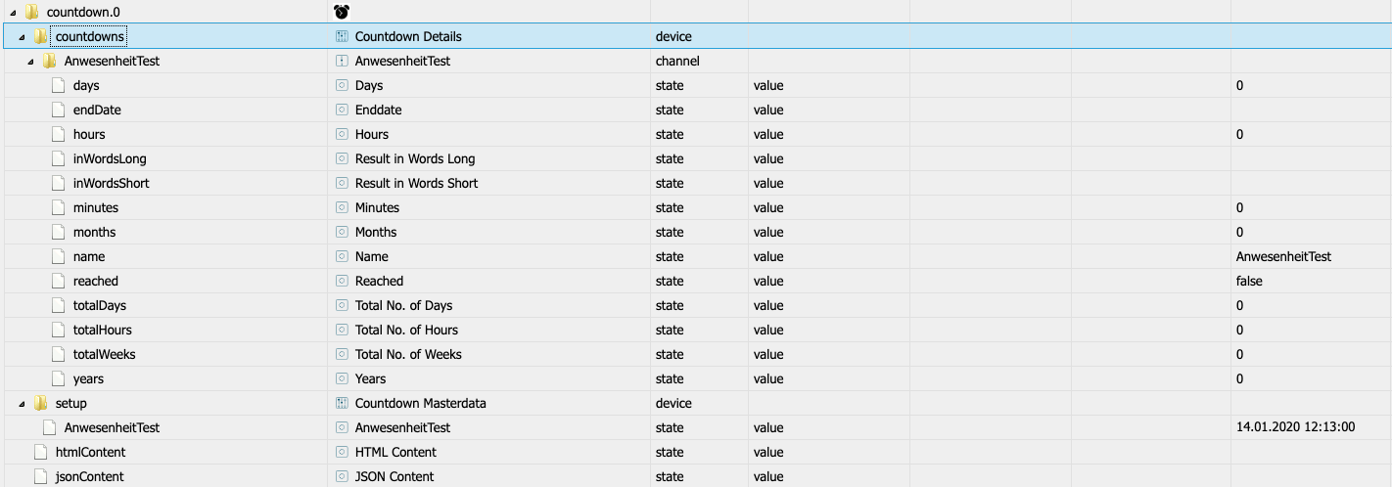Click the state icon beside Enddate

(342, 110)
